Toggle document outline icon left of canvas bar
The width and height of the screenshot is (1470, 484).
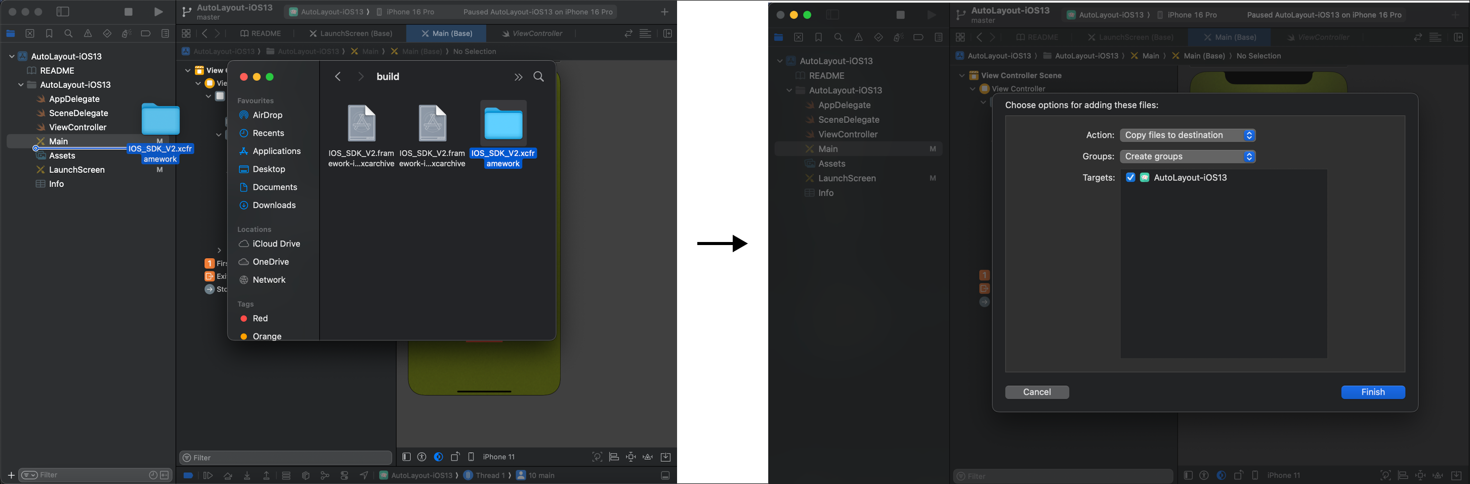pos(406,457)
